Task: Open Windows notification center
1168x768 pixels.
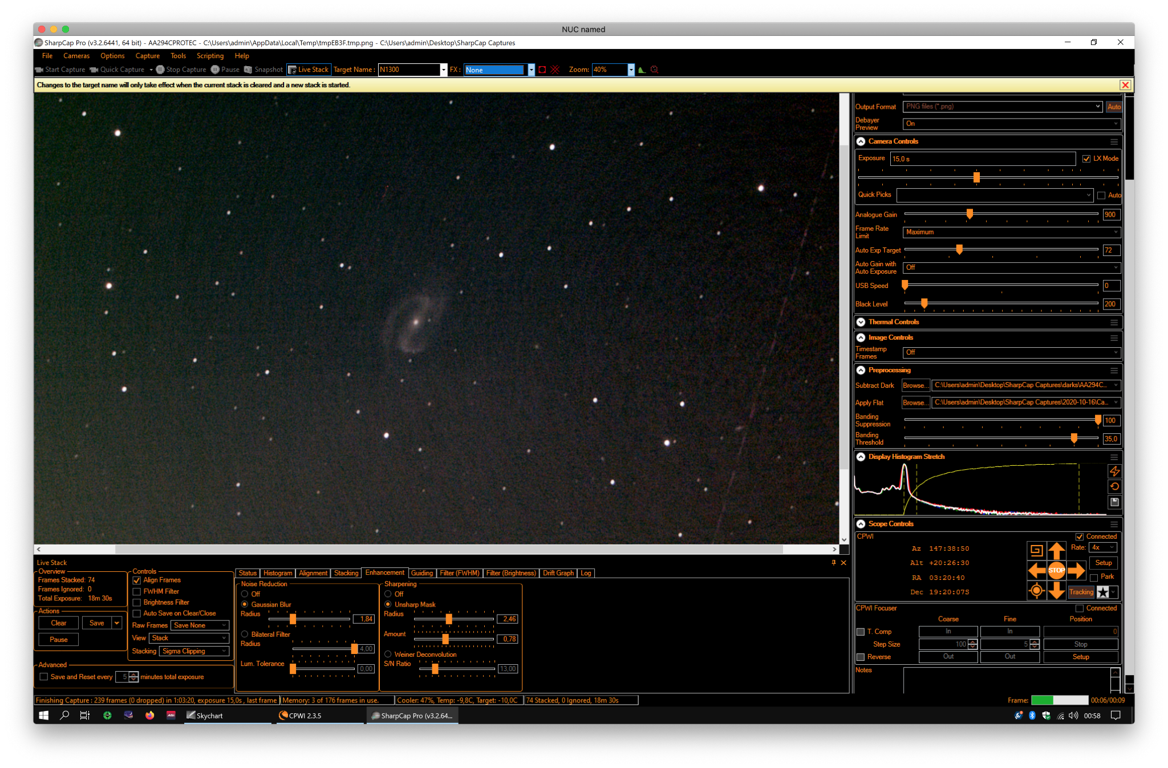Action: (1116, 716)
